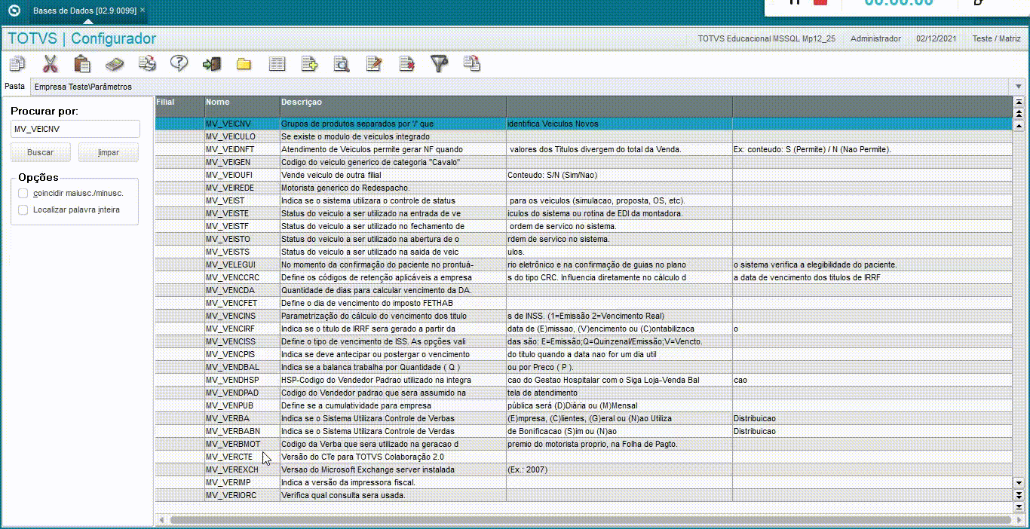Click the delete record red X icon
Viewport: 1030px width, 529px height.
coord(407,64)
